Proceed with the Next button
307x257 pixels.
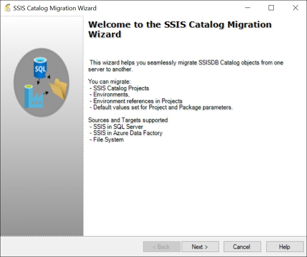200,247
